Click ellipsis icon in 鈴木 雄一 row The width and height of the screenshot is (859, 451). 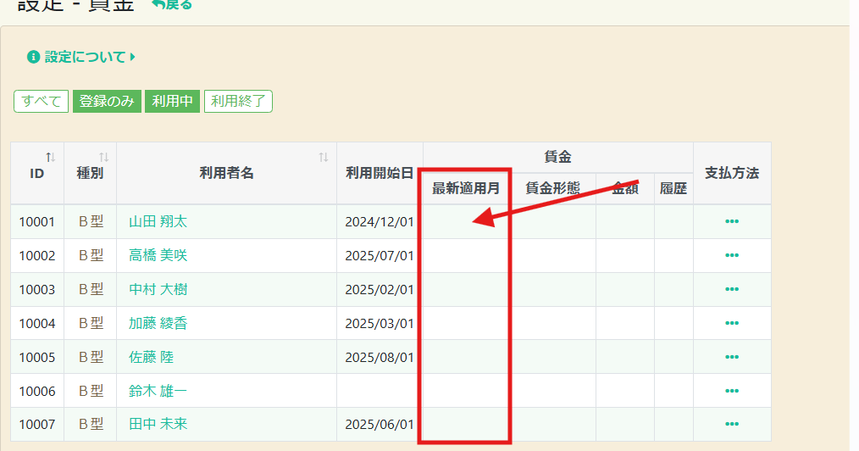click(x=732, y=391)
